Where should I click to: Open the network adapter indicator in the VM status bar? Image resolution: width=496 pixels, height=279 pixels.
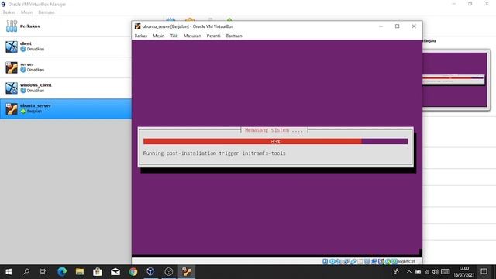346,262
